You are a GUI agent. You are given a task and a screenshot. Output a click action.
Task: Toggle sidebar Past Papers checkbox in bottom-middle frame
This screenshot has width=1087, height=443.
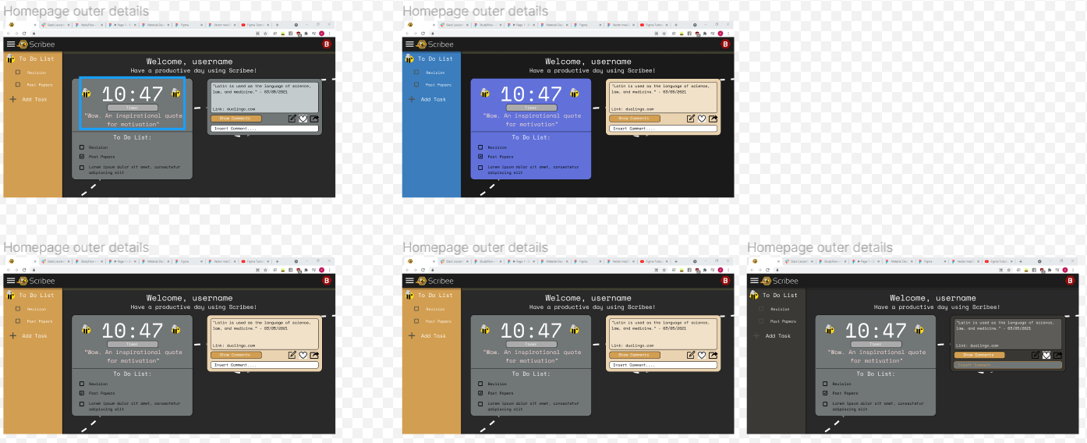(417, 321)
